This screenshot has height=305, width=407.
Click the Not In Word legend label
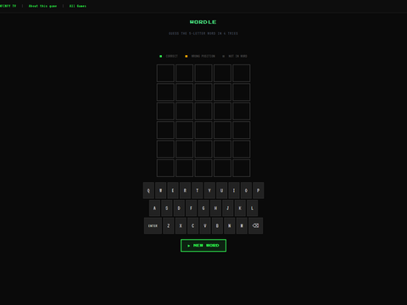click(x=237, y=56)
